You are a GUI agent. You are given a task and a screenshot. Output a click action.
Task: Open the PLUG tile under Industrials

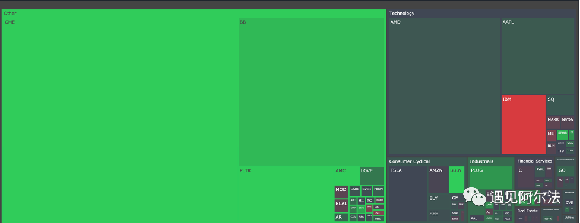click(x=490, y=178)
